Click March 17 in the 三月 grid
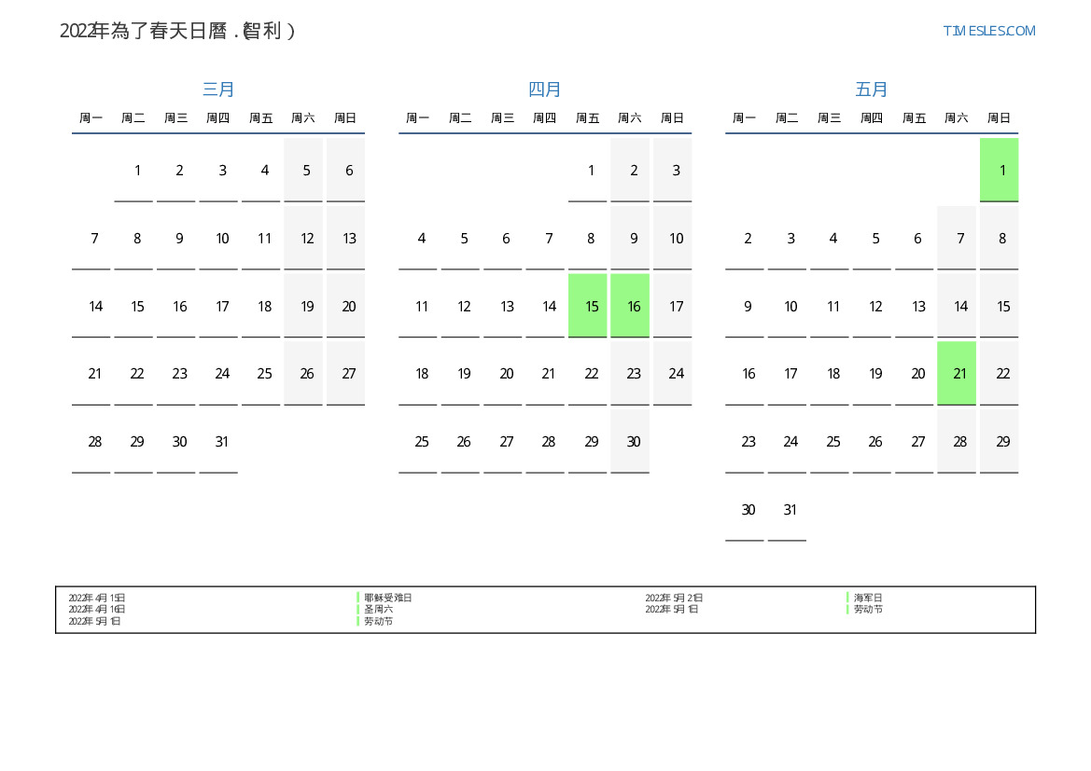 pyautogui.click(x=222, y=306)
